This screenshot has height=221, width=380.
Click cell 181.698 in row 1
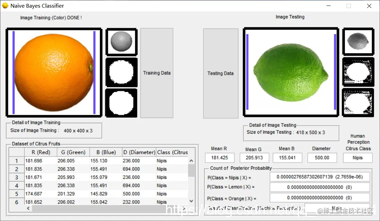point(41,161)
